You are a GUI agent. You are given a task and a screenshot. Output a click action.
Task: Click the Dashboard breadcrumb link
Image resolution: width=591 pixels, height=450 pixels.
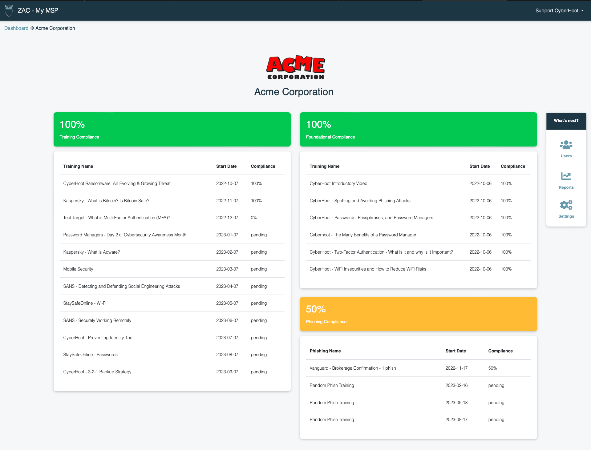coord(16,28)
